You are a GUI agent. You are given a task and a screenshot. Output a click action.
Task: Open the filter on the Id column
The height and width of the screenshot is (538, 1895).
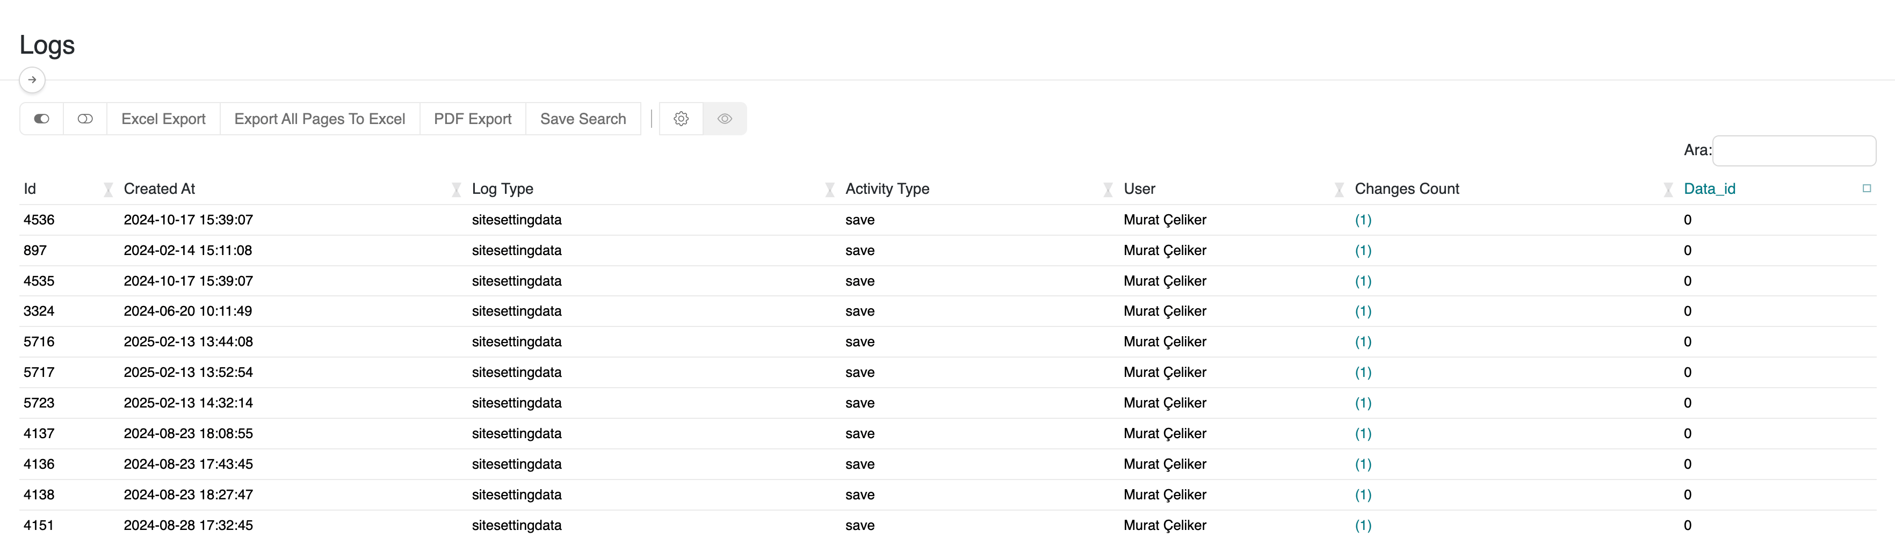click(x=109, y=189)
